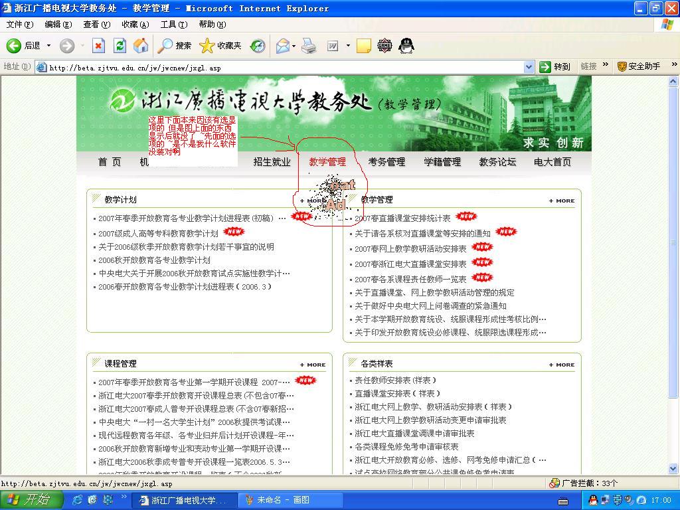680x510 pixels.
Task: Open Internet Explorer quick launch icon
Action: point(78,500)
